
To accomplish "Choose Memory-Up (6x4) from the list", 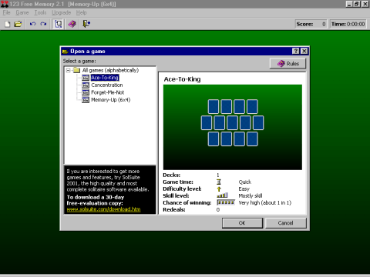I will point(111,100).
